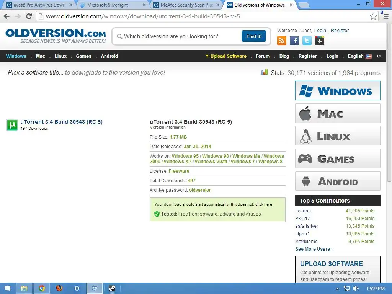This screenshot has width=392, height=294.
Task: Open the Facebook icon link
Action: point(294,41)
